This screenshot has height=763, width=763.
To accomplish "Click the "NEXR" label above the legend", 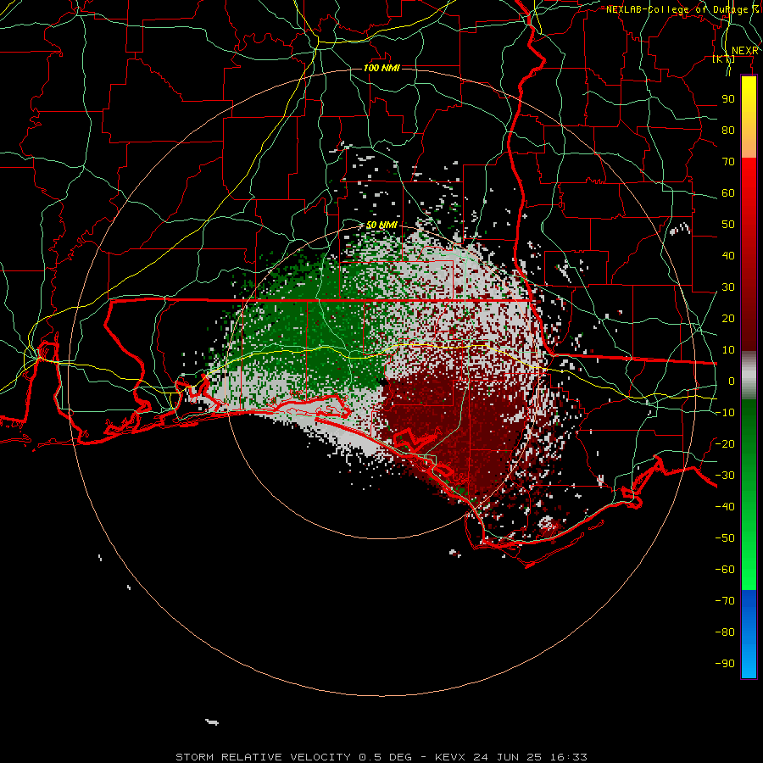I will [x=744, y=51].
